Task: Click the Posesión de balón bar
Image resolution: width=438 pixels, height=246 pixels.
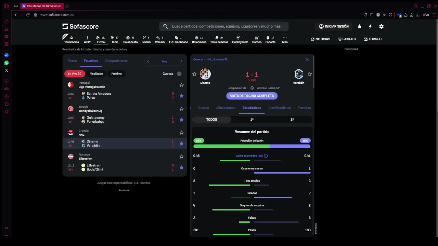Action: (252, 146)
